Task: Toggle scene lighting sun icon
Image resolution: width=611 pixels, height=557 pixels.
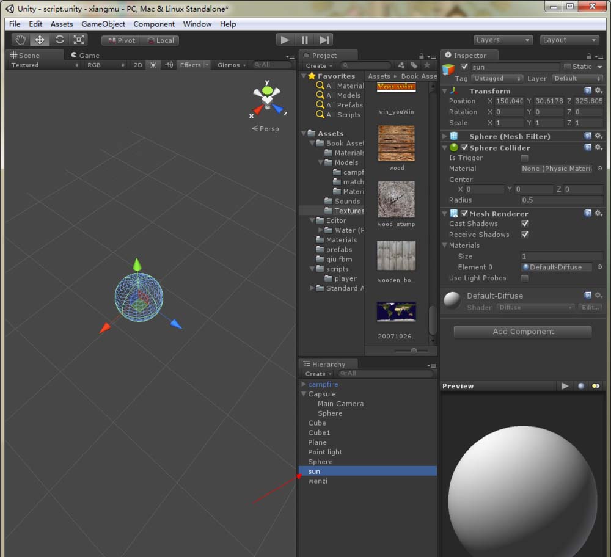Action: (x=153, y=65)
